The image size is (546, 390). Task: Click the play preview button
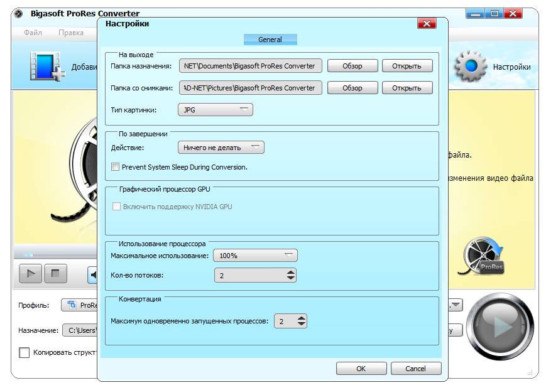pos(30,273)
